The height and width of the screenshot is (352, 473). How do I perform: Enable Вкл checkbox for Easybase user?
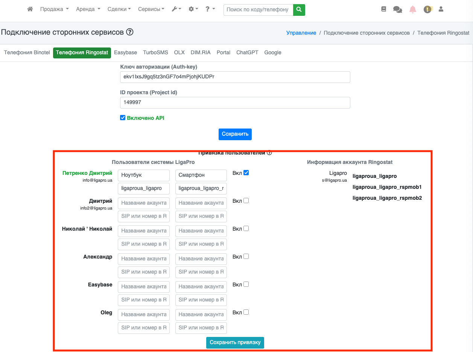click(x=246, y=285)
